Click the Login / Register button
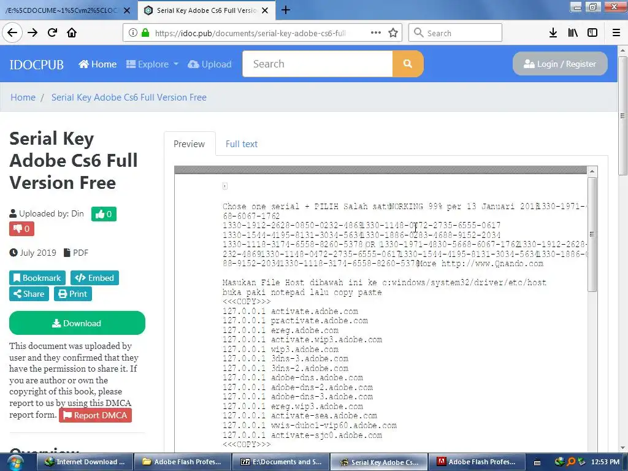The height and width of the screenshot is (471, 628). coord(560,64)
